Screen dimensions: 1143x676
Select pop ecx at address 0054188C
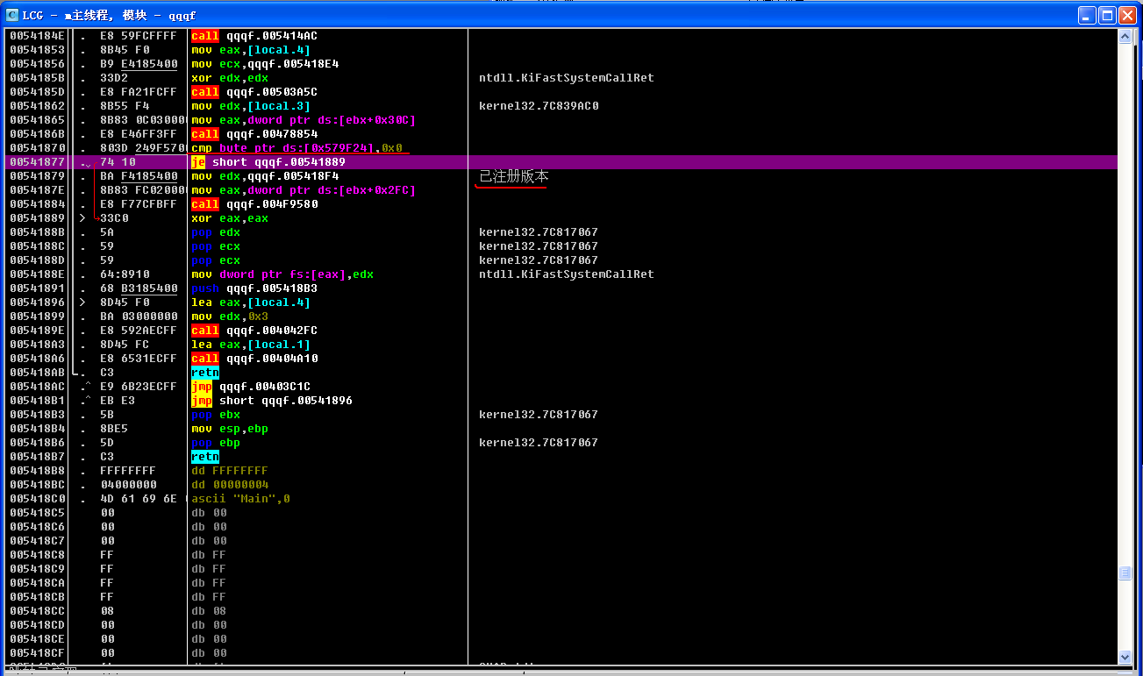(x=216, y=246)
